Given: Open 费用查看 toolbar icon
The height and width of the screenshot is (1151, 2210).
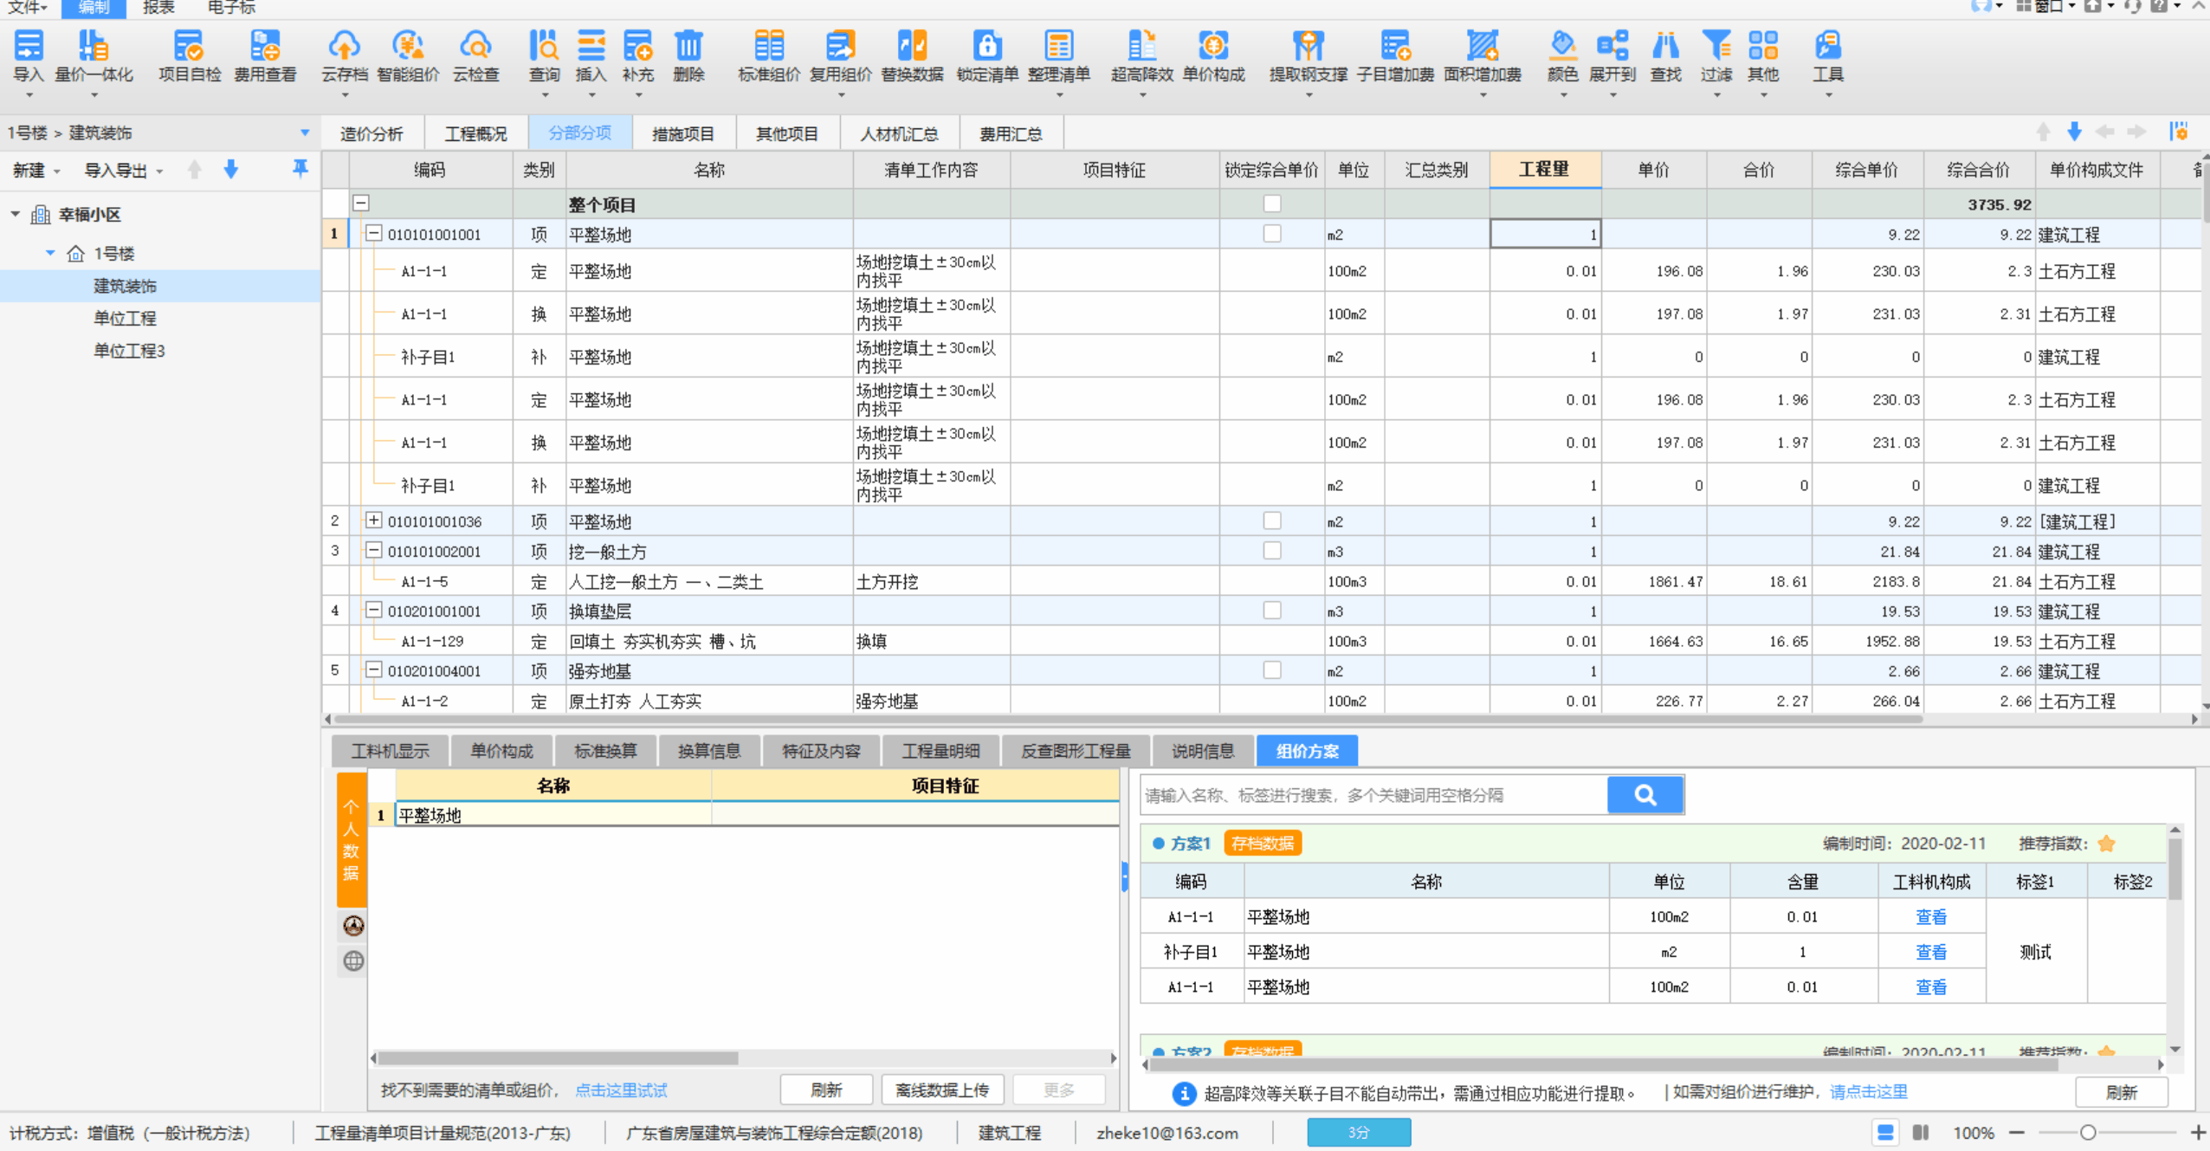Looking at the screenshot, I should tap(265, 46).
